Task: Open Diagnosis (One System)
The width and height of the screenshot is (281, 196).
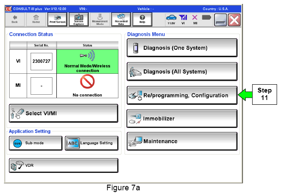Action: pos(182,48)
